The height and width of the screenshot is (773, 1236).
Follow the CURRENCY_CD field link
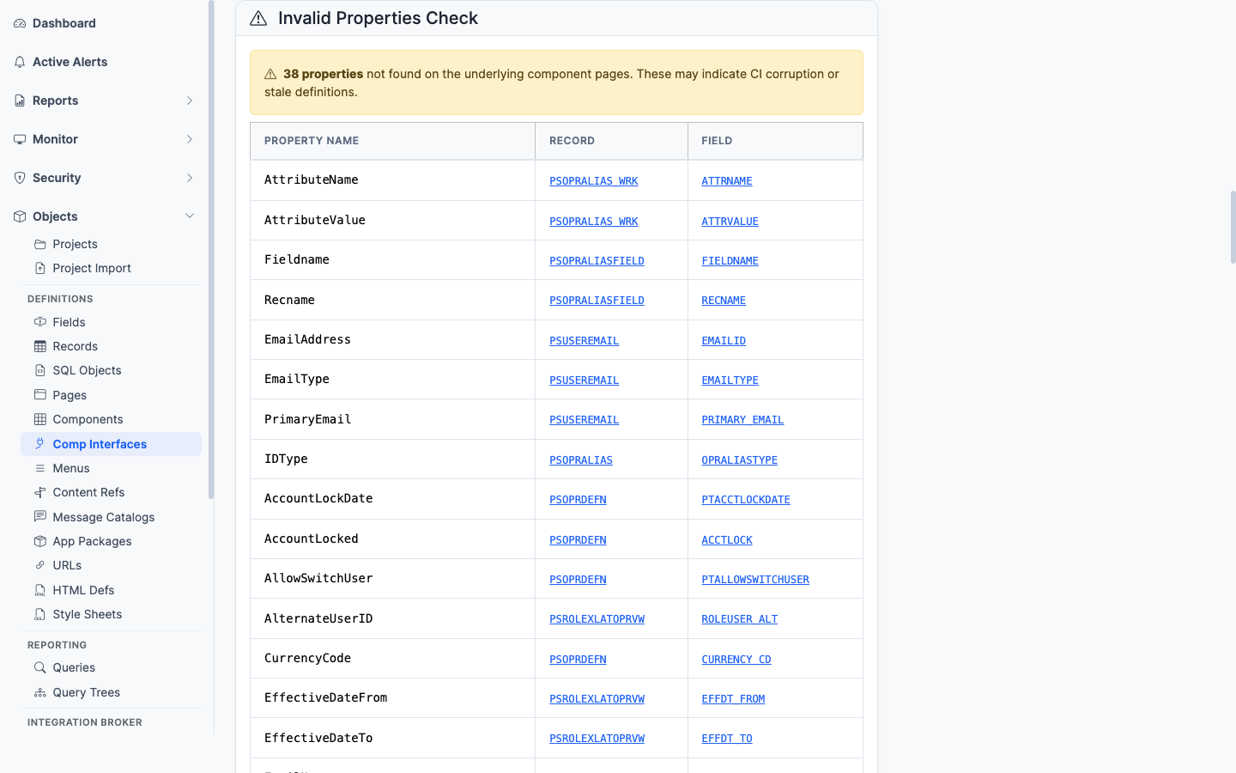pyautogui.click(x=736, y=660)
